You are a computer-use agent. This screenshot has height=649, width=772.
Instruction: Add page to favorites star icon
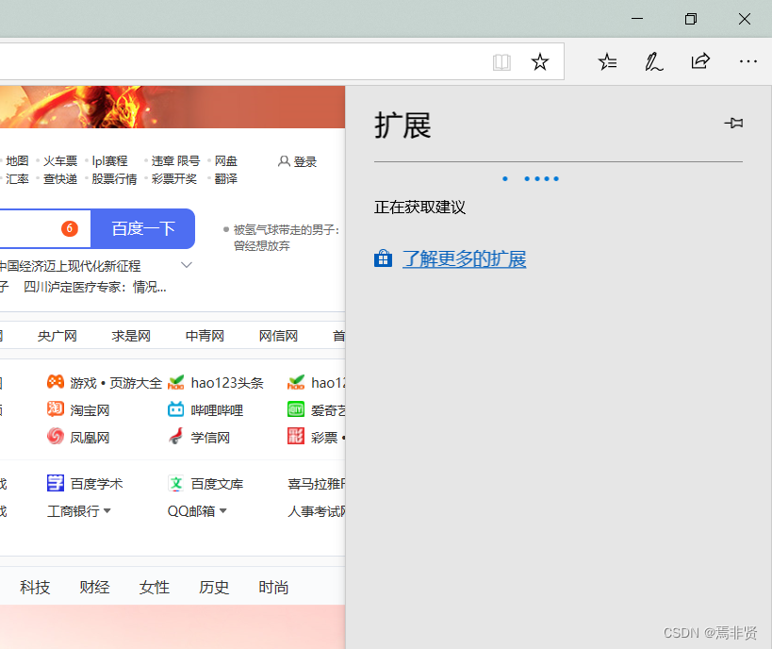[539, 62]
